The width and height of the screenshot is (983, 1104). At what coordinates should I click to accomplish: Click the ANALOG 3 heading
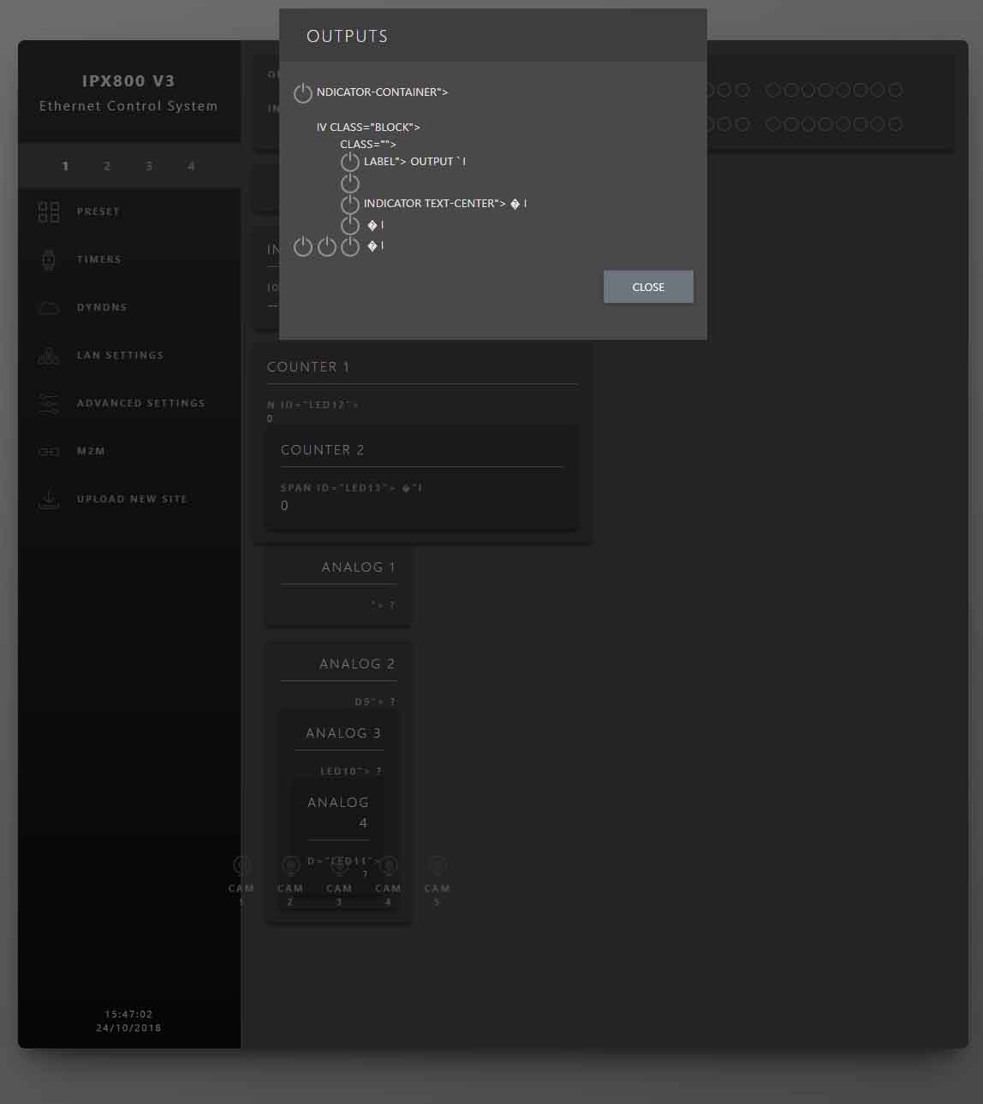[343, 733]
